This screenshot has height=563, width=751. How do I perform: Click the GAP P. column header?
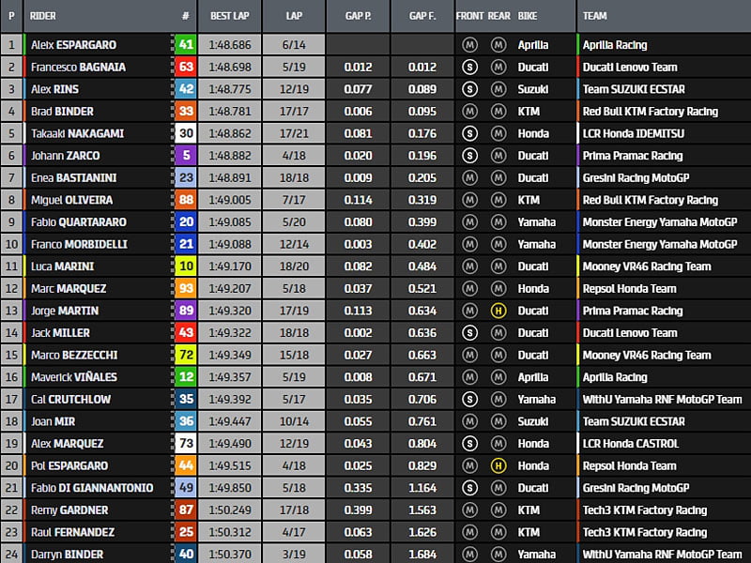coord(358,16)
